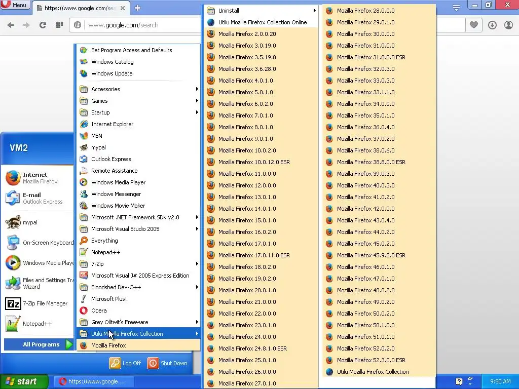Launch Windows Media Player in All Programs list
The width and height of the screenshot is (519, 389).
[138, 182]
